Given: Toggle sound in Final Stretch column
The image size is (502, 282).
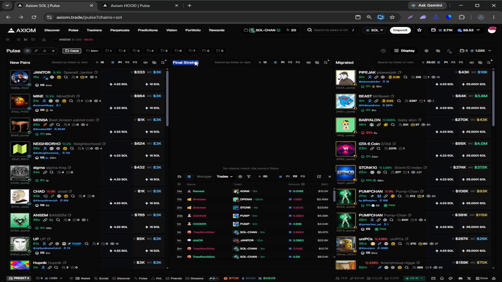Looking at the screenshot, I should [308, 62].
